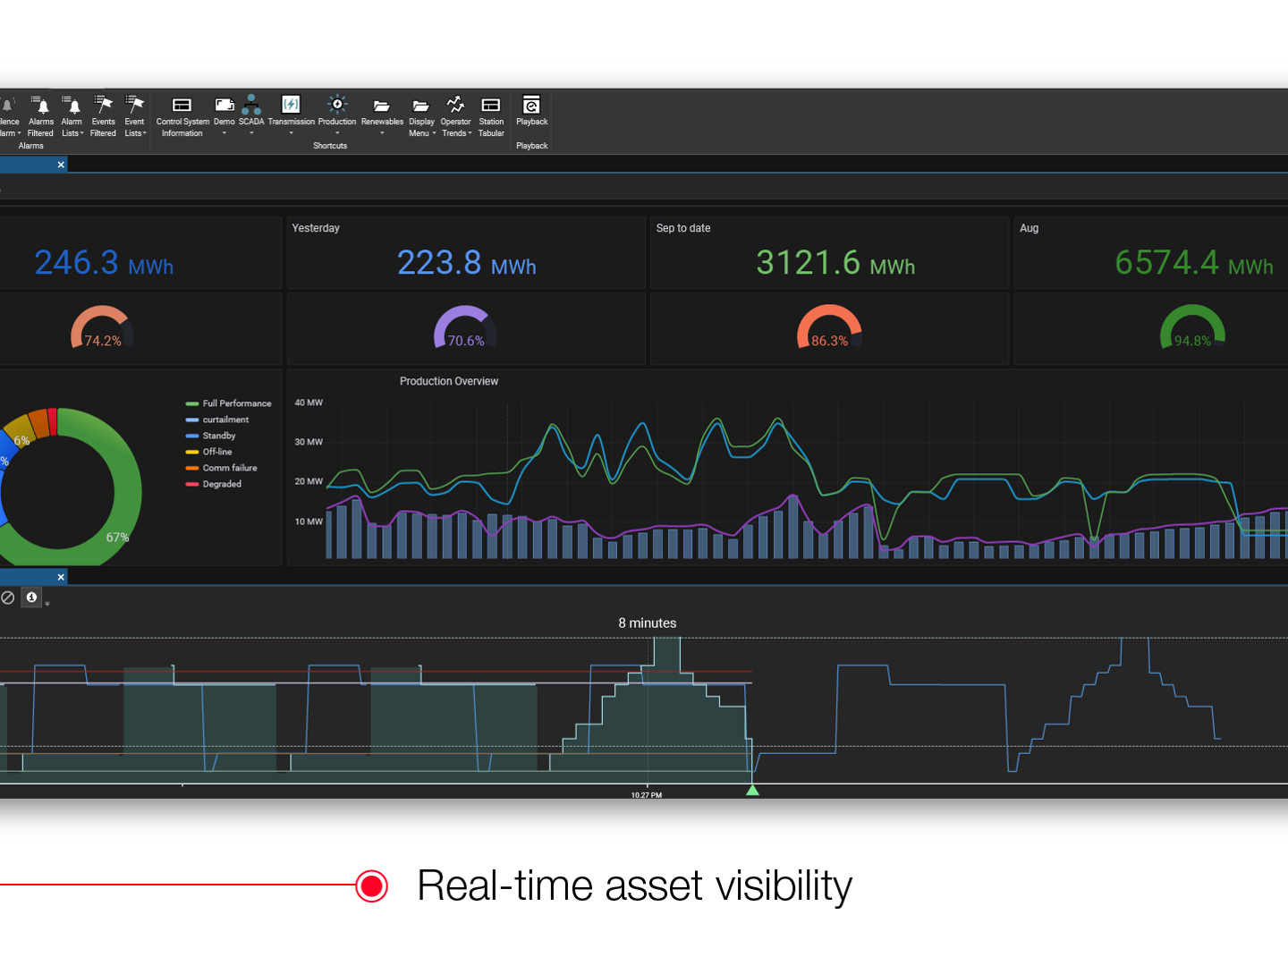Image resolution: width=1288 pixels, height=966 pixels.
Task: Toggle the info indicator below the trend tab
Action: [x=30, y=597]
